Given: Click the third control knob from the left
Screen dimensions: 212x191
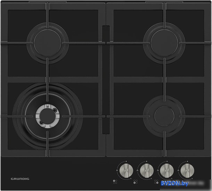Looking at the screenshot, I should (167, 171).
